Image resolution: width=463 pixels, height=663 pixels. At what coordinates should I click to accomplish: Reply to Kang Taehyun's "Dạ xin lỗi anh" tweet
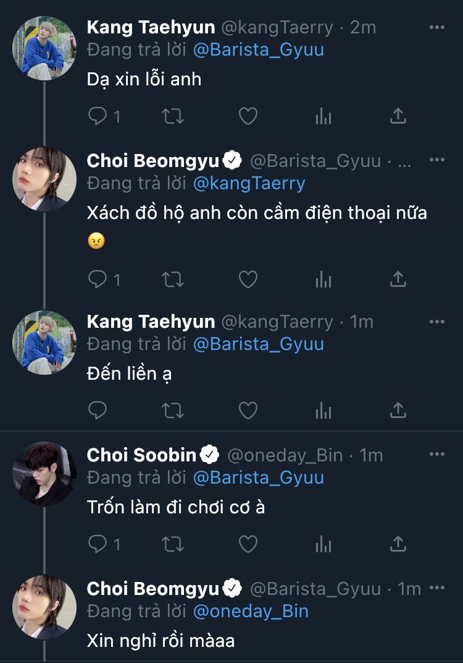98,116
